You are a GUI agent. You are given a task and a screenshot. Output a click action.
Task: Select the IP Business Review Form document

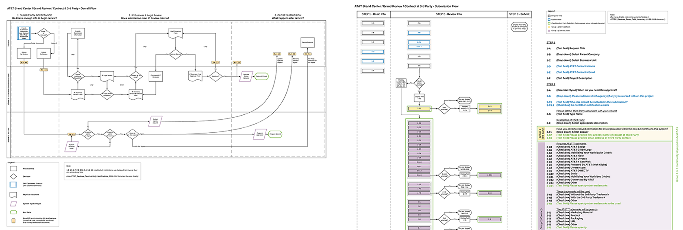coord(78,95)
